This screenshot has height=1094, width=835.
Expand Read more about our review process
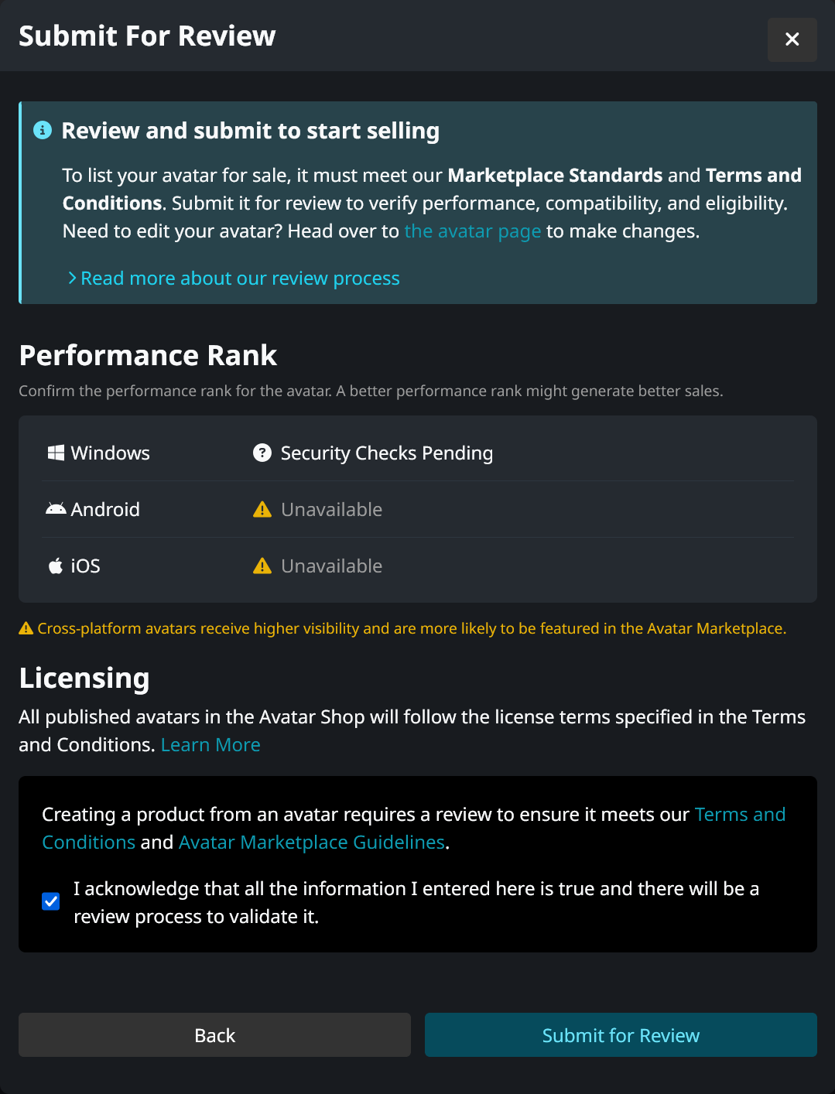pos(234,278)
